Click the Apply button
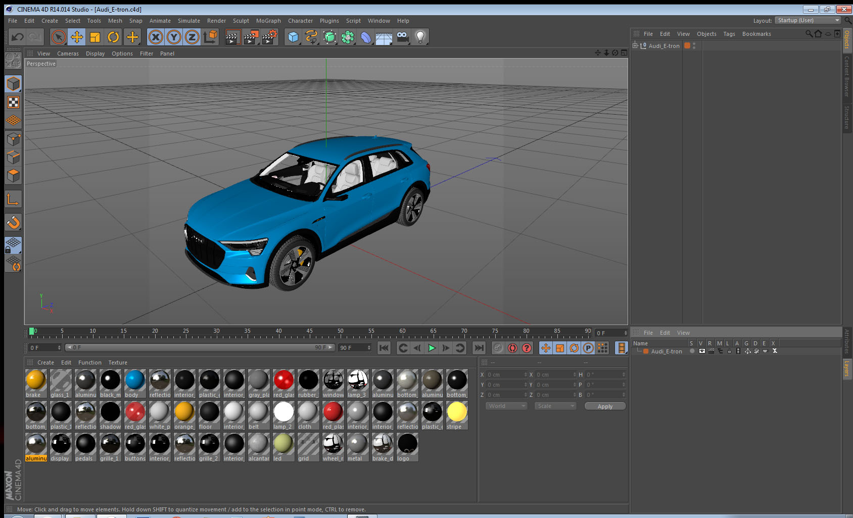The width and height of the screenshot is (853, 518). (605, 406)
